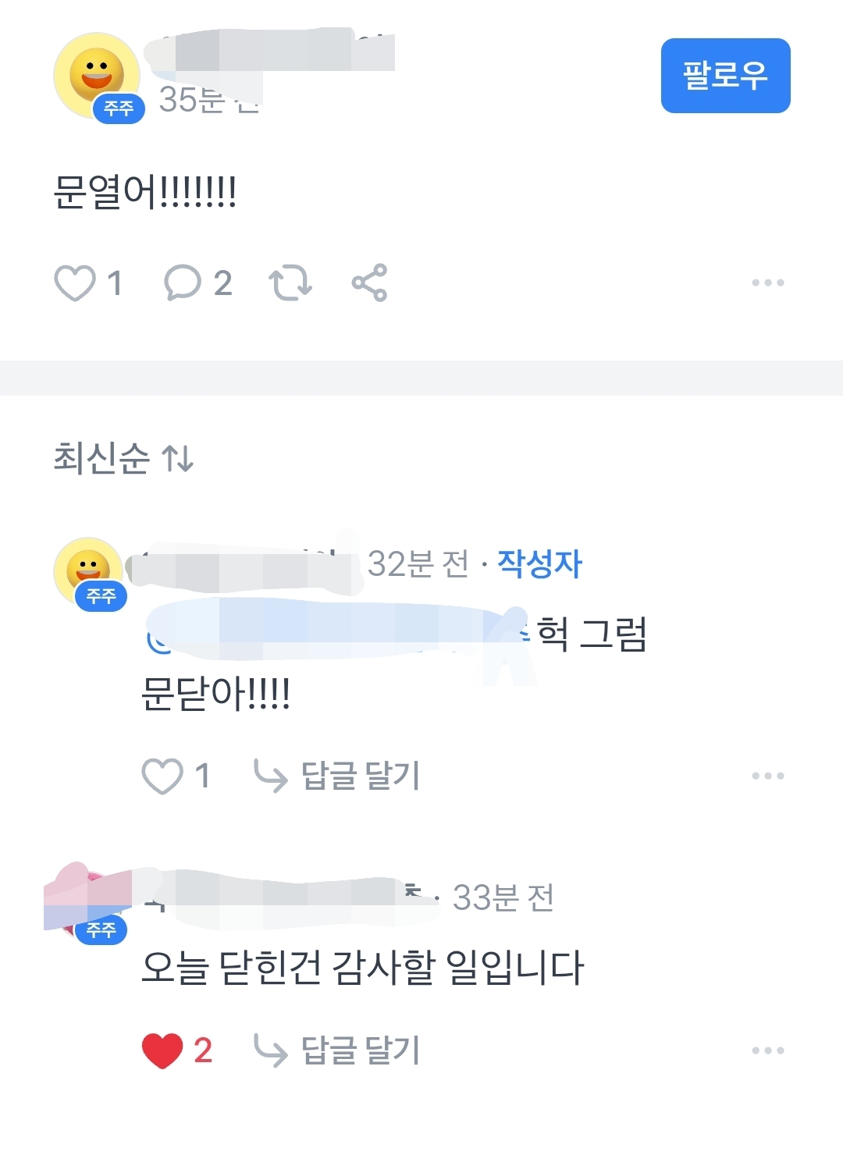Unlike the comment with red heart

(x=162, y=1050)
